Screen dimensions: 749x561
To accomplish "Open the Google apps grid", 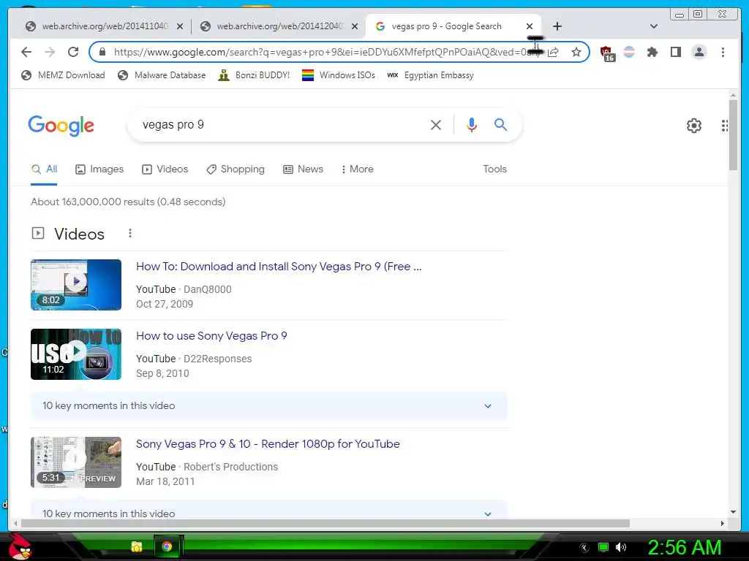I will tap(725, 126).
